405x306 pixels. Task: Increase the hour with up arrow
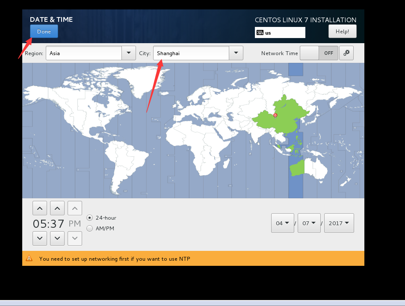click(40, 208)
